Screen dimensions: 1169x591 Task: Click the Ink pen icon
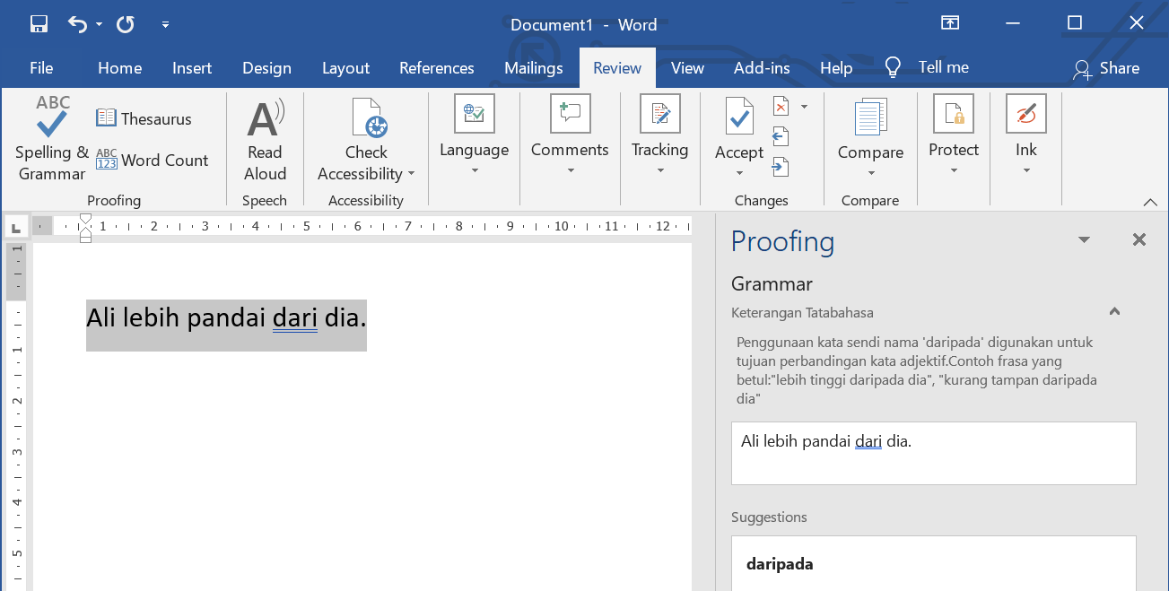point(1025,115)
